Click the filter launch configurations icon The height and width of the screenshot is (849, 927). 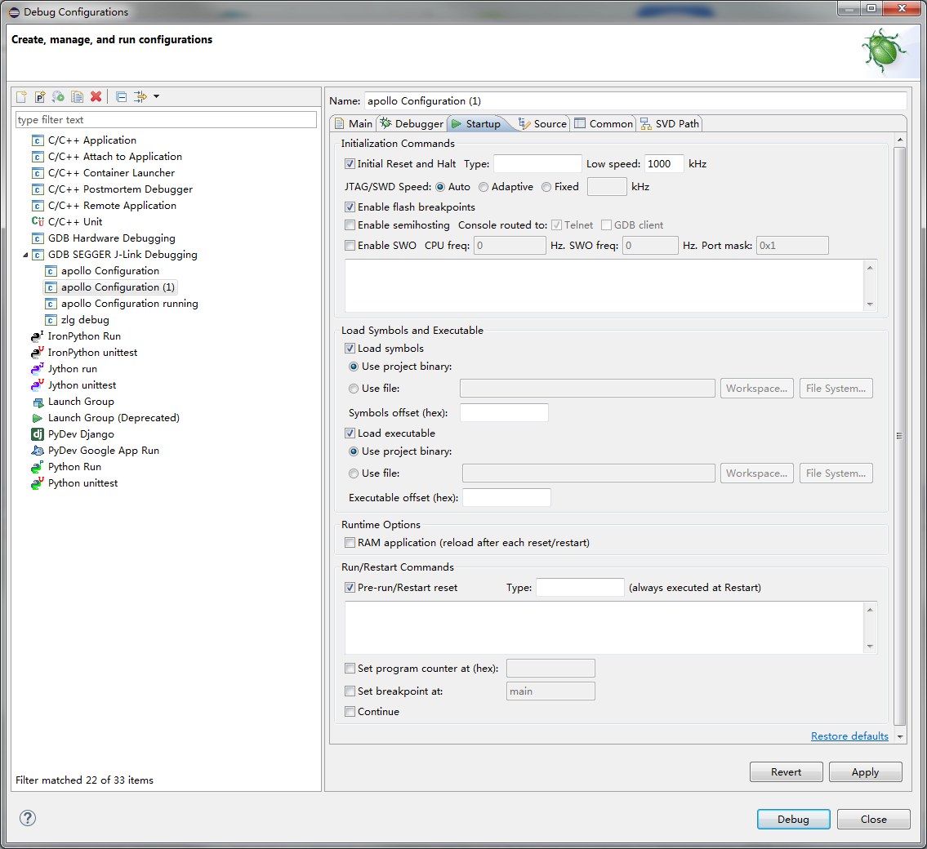(x=140, y=96)
